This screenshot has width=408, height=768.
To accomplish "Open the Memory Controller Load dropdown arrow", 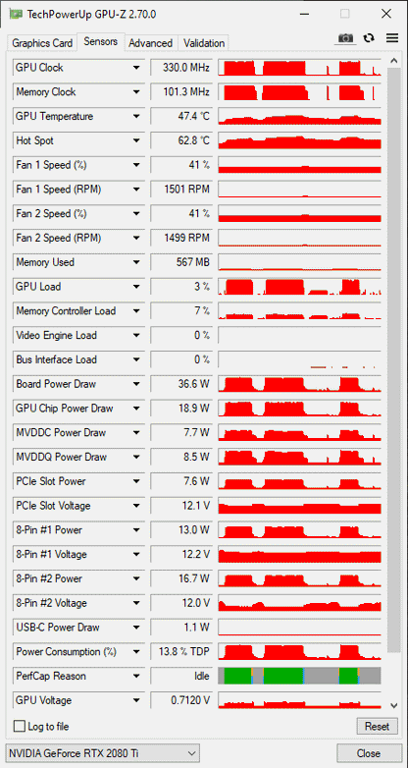I will coord(136,311).
